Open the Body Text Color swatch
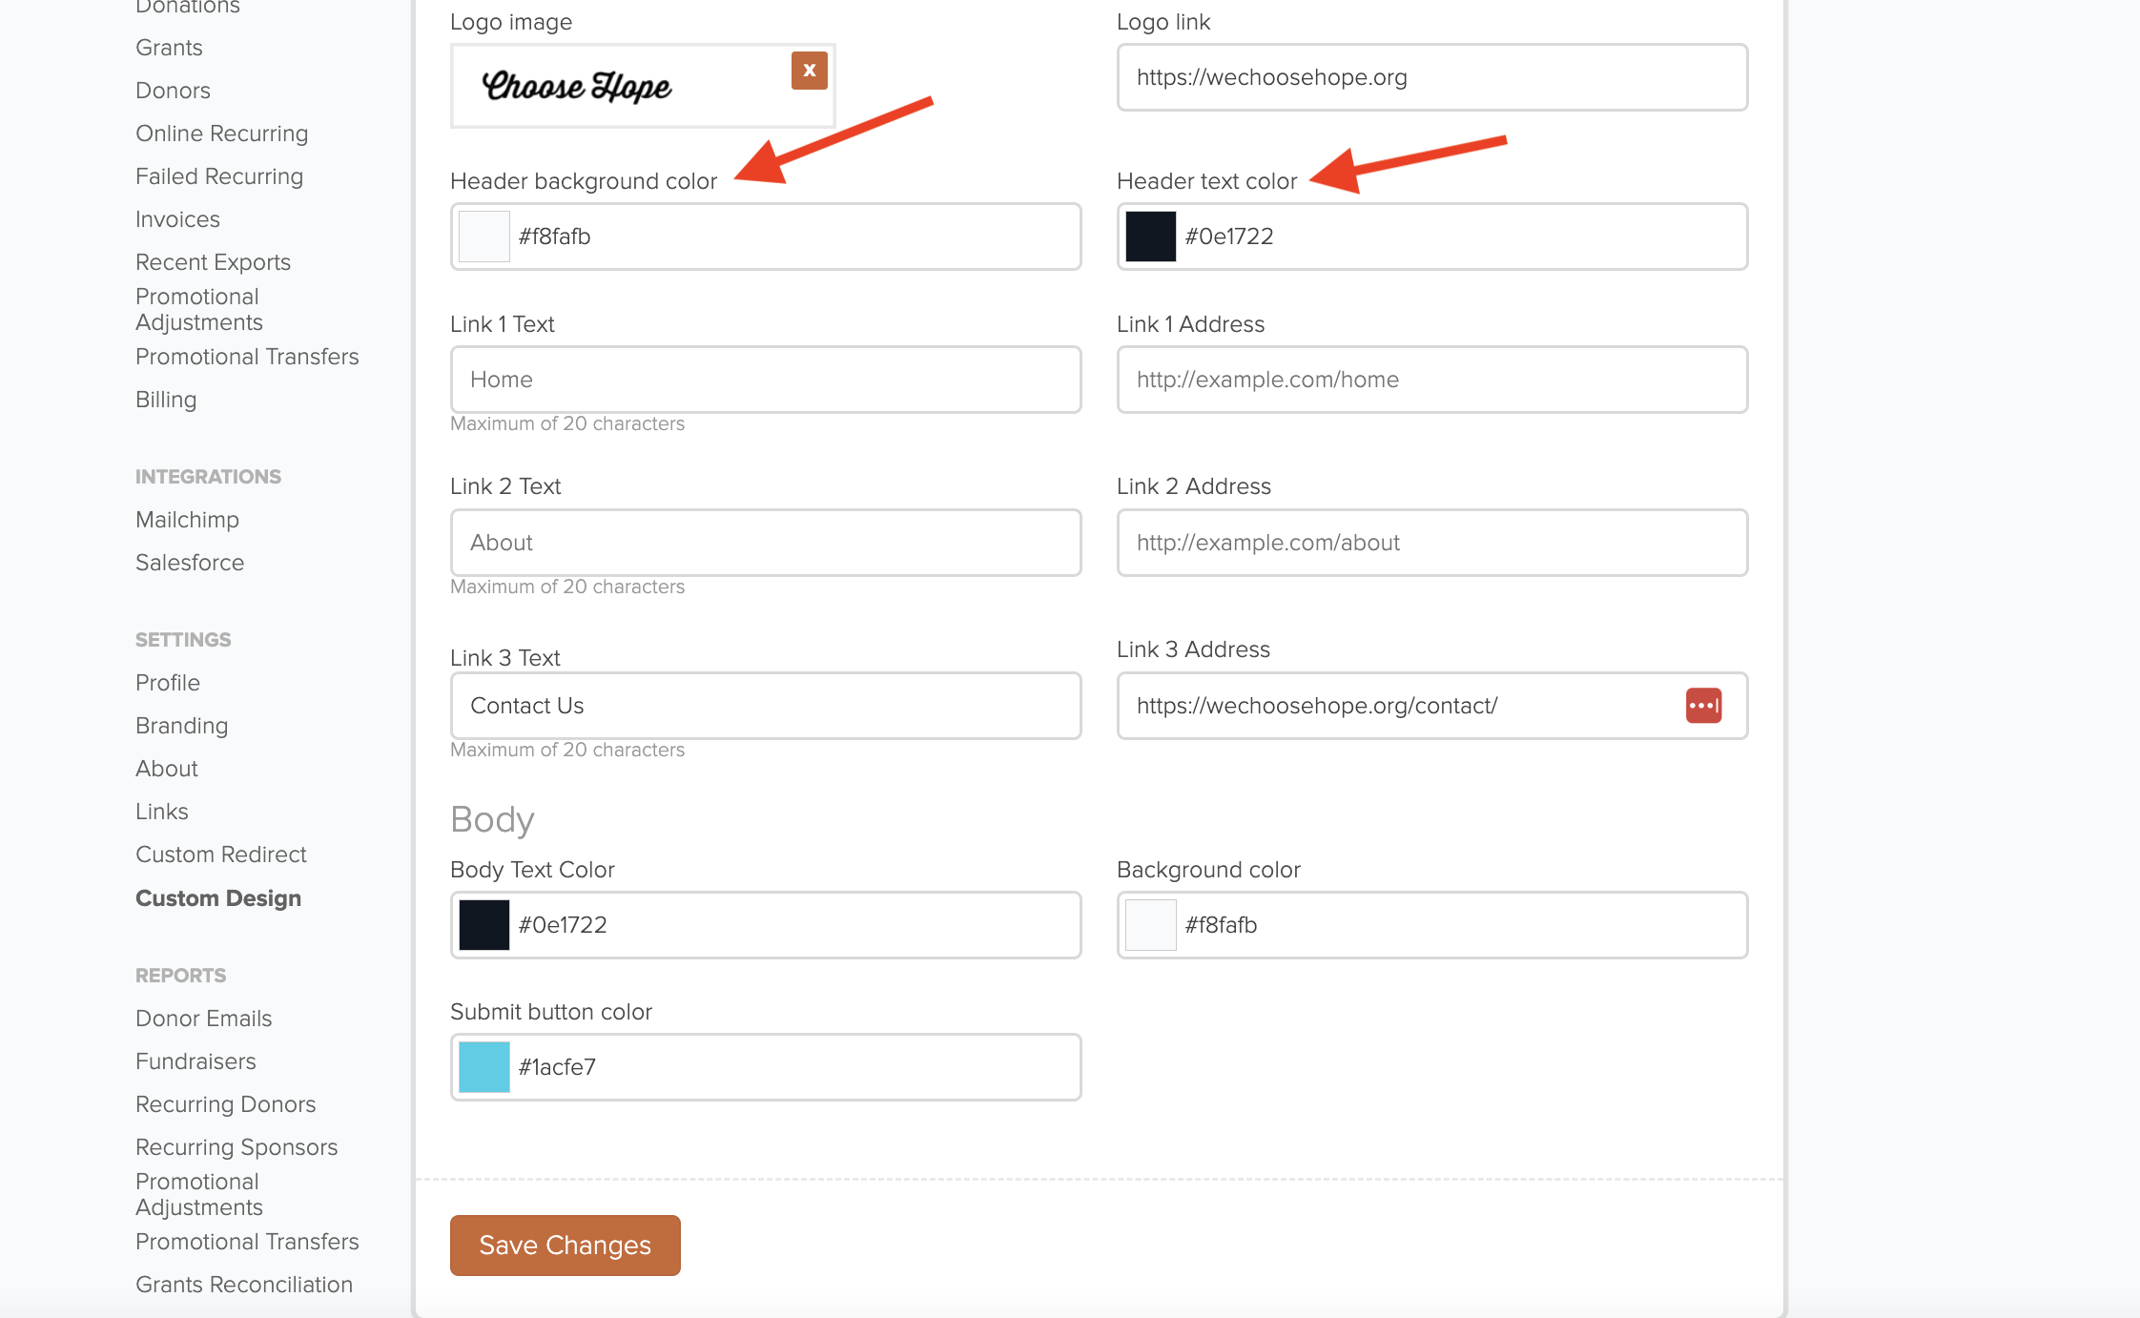Viewport: 2140px width, 1318px height. coord(484,925)
